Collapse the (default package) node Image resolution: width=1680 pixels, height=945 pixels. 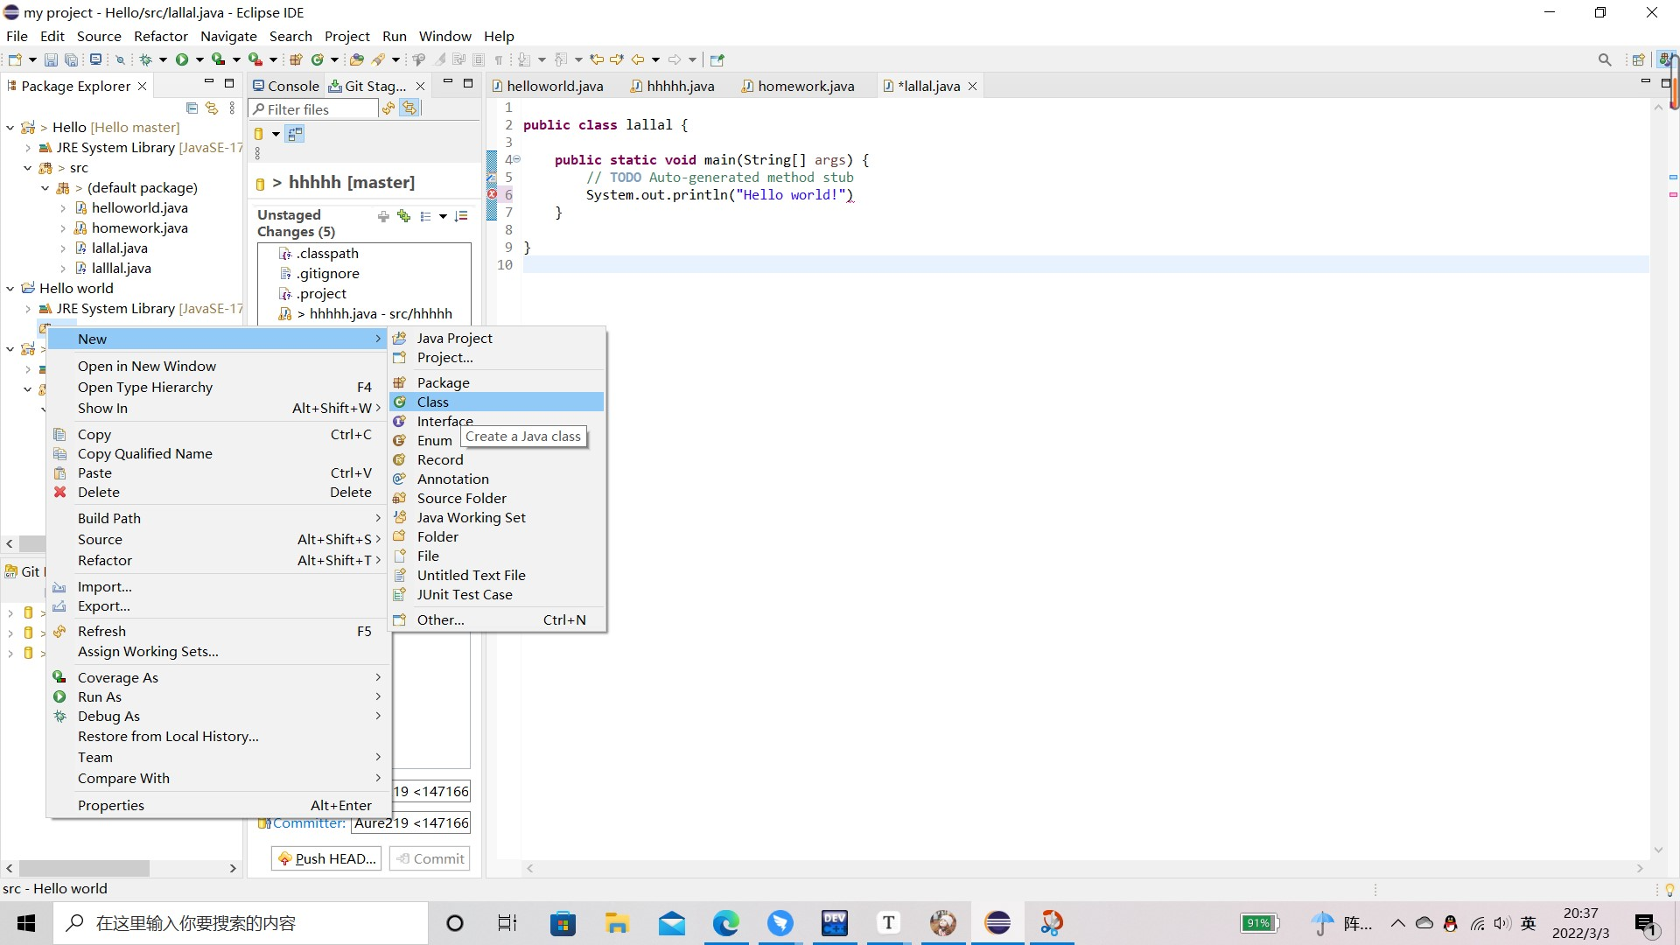[45, 188]
